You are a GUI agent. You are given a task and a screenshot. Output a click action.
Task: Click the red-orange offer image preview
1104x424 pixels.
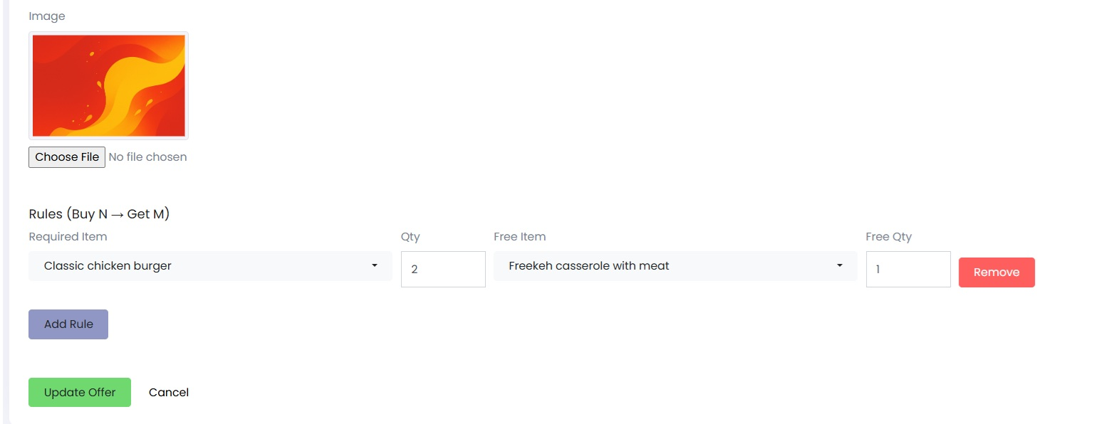(109, 85)
